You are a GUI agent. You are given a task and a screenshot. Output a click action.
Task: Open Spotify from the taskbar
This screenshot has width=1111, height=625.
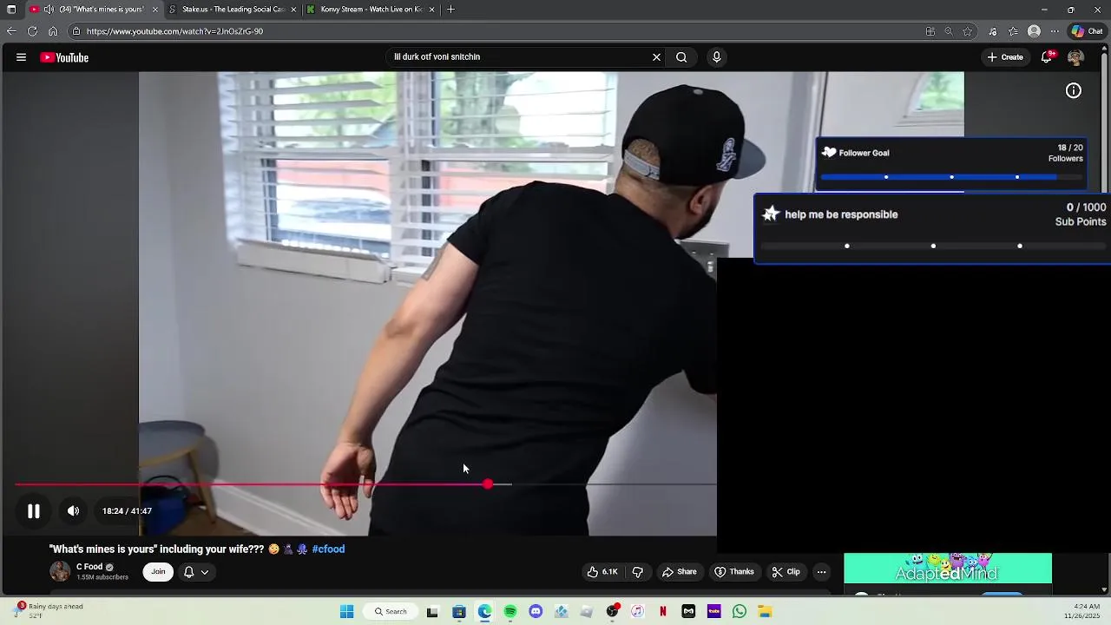(x=510, y=611)
